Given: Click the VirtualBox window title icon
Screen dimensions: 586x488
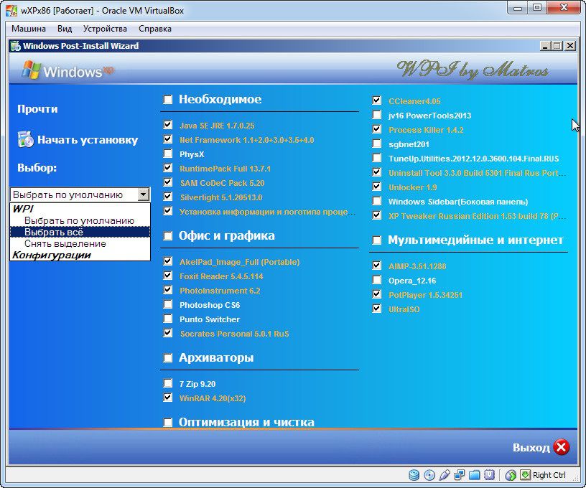Looking at the screenshot, I should point(11,11).
